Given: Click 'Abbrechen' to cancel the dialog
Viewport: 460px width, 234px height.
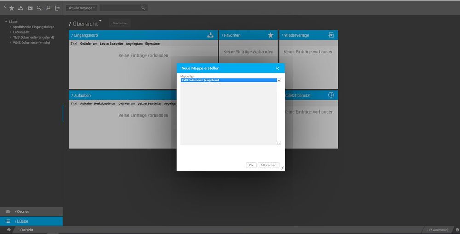Looking at the screenshot, I should click(x=269, y=165).
